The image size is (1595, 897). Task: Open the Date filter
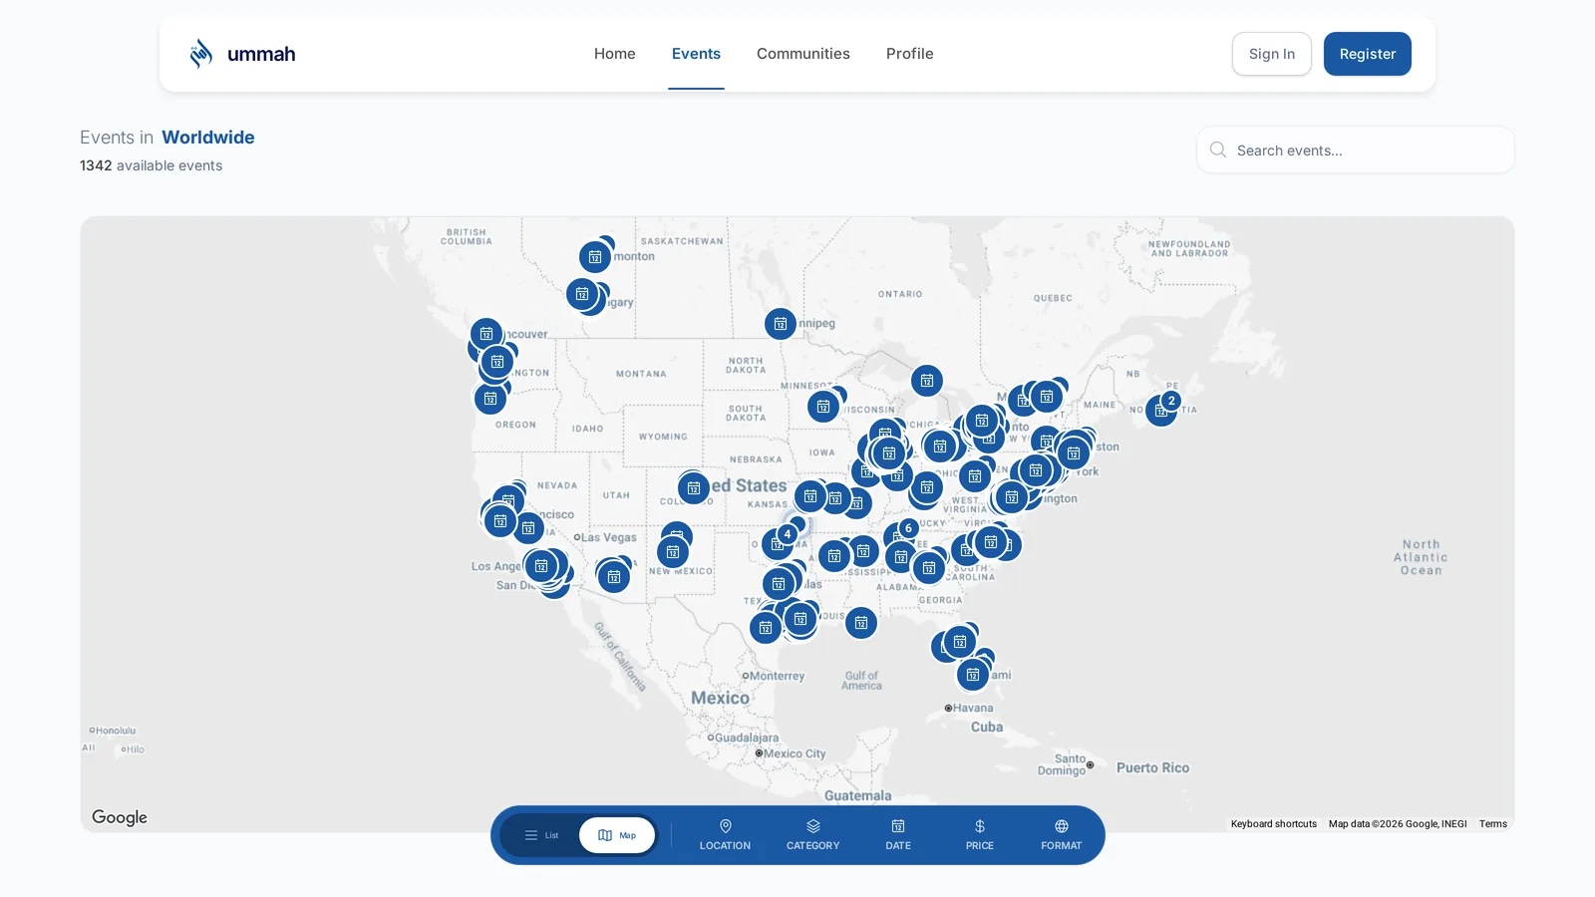[x=898, y=835]
